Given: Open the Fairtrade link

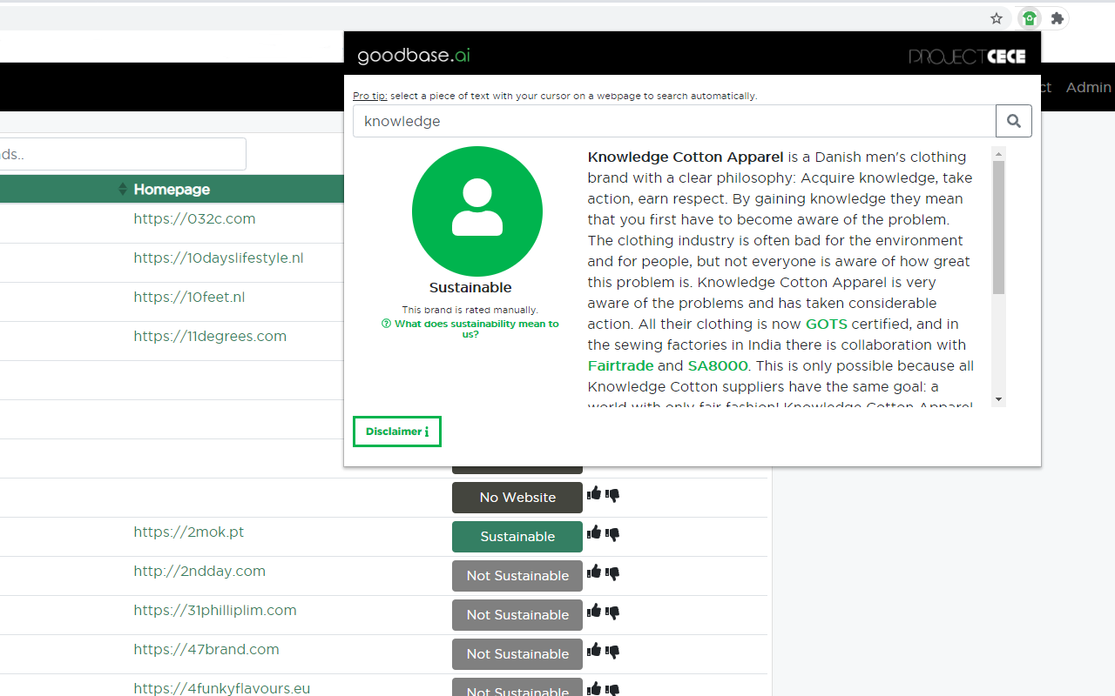Looking at the screenshot, I should (x=620, y=365).
